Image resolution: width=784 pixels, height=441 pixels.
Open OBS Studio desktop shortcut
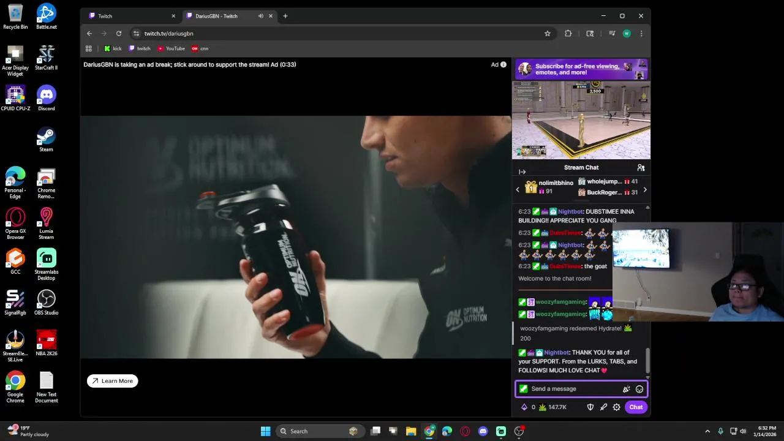(x=47, y=303)
